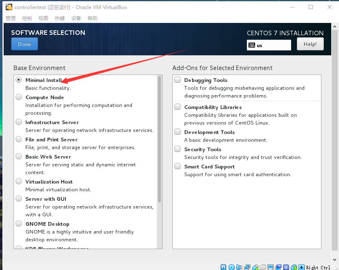This screenshot has width=339, height=270.
Task: Click the Base Environment list scrollbar
Action: coord(160,139)
